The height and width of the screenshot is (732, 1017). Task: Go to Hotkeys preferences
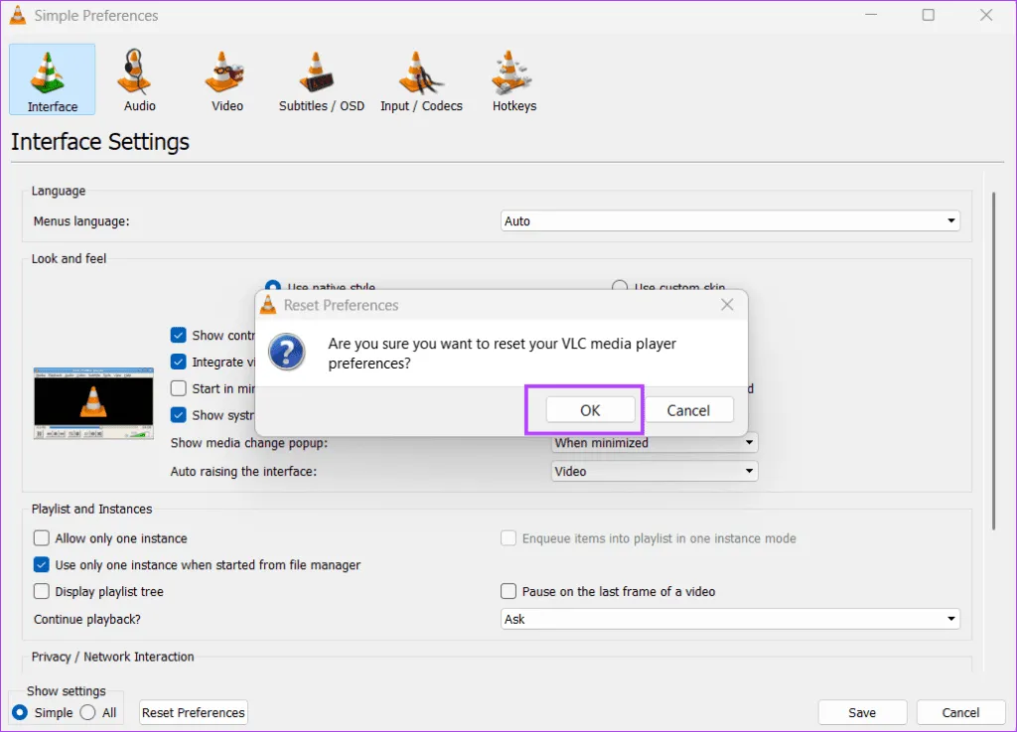coord(513,80)
